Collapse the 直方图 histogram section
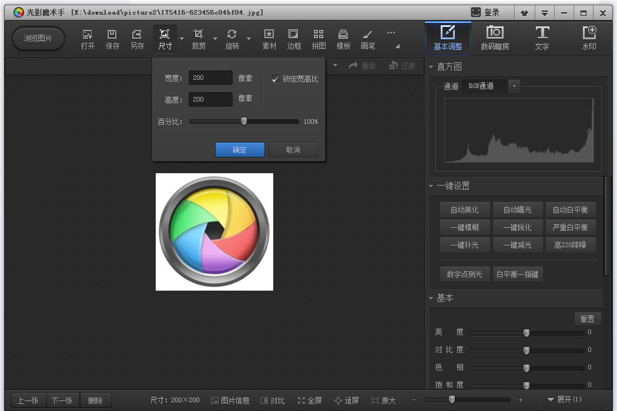Image resolution: width=617 pixels, height=411 pixels. coord(431,67)
